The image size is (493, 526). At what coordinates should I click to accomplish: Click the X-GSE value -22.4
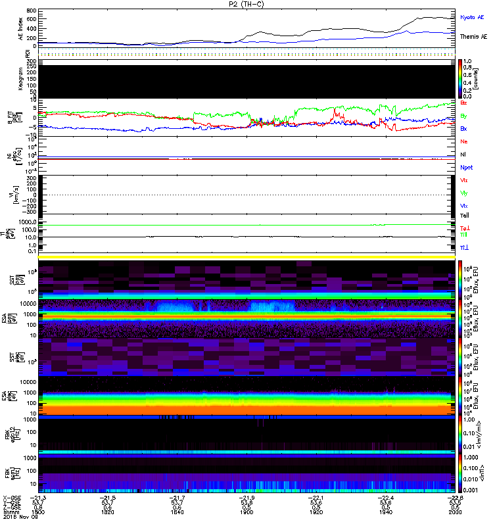point(386,498)
